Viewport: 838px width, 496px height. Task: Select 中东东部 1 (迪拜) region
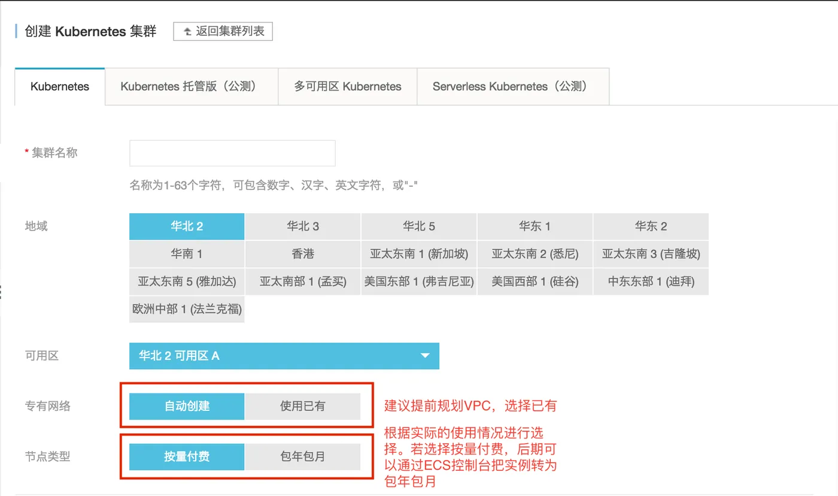point(651,282)
